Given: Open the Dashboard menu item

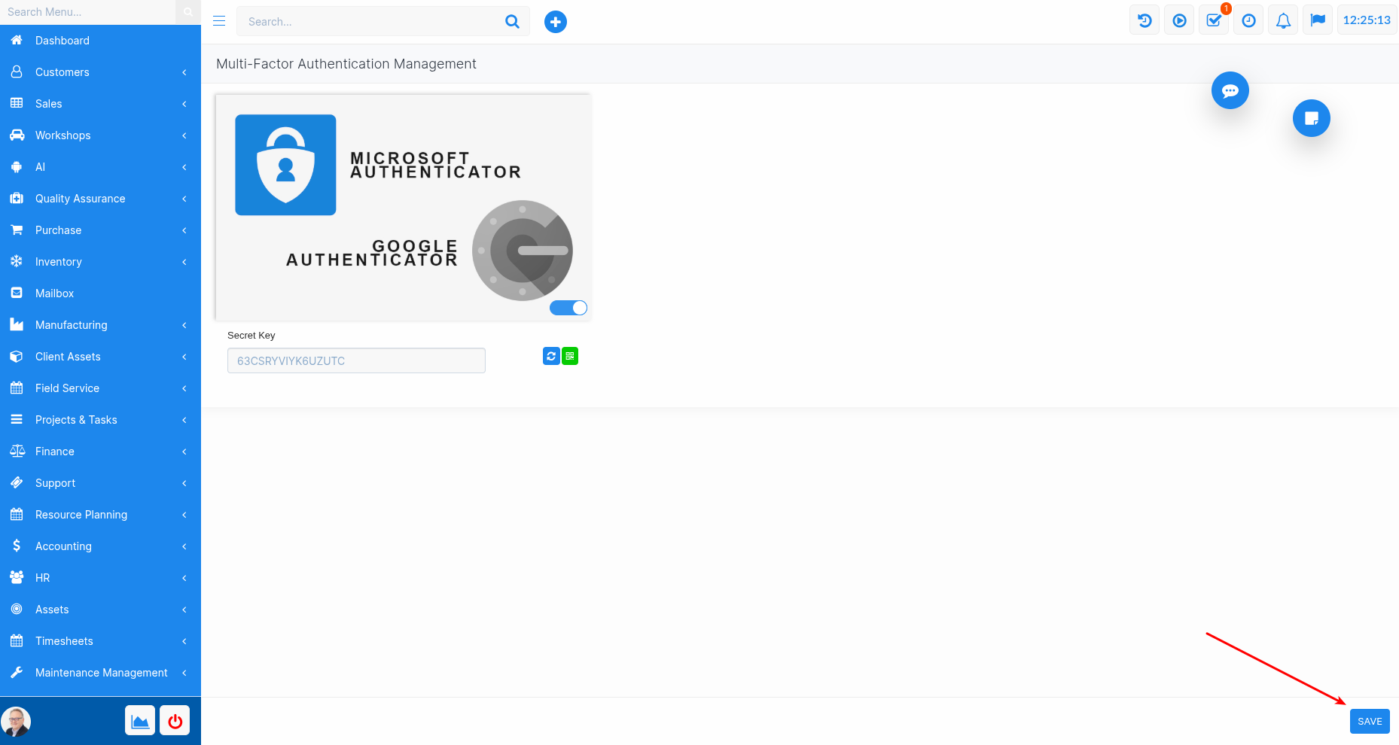Looking at the screenshot, I should point(62,41).
